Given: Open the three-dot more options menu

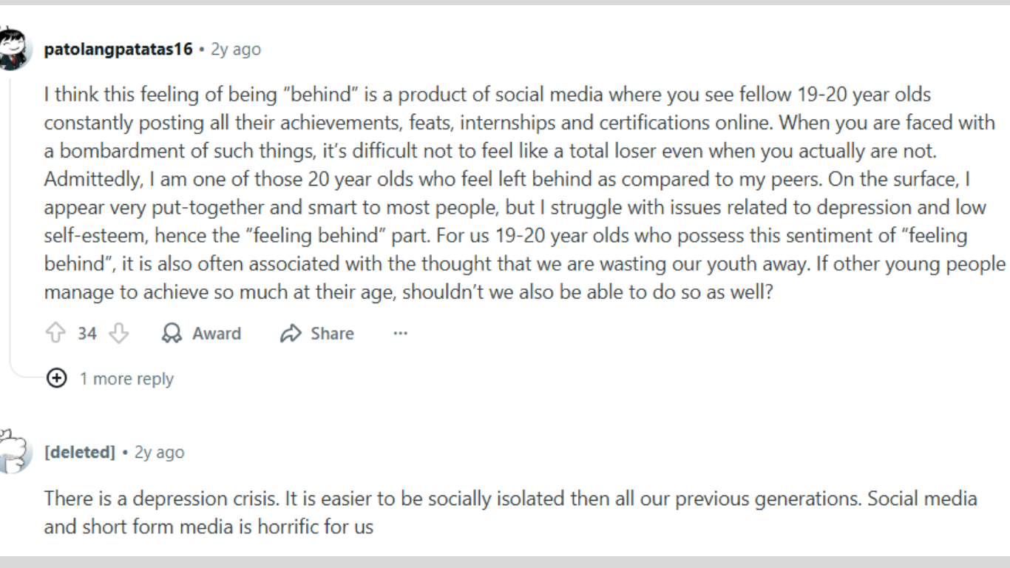Looking at the screenshot, I should (x=400, y=334).
